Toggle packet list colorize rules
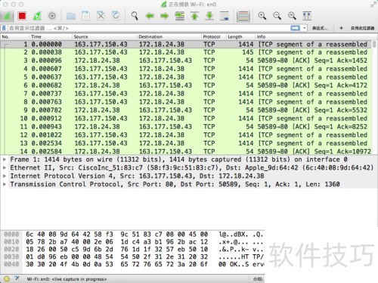 pos(243,16)
